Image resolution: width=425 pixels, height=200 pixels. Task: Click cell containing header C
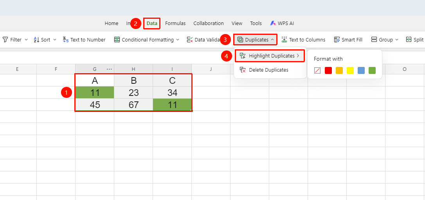tap(172, 81)
